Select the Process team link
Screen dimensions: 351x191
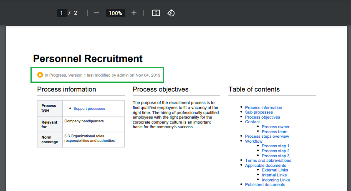pyautogui.click(x=274, y=132)
